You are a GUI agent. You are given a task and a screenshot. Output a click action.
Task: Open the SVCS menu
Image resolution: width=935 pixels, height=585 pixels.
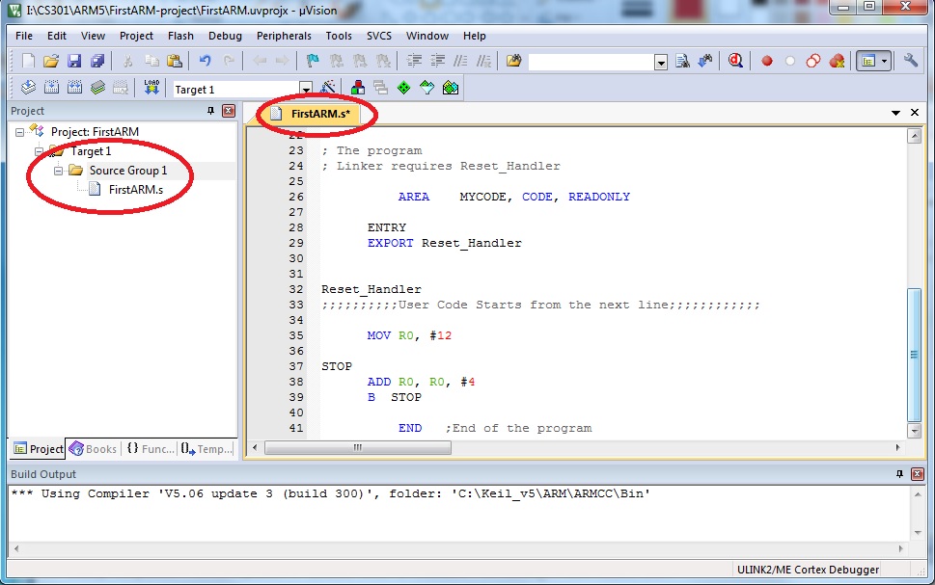click(x=378, y=36)
